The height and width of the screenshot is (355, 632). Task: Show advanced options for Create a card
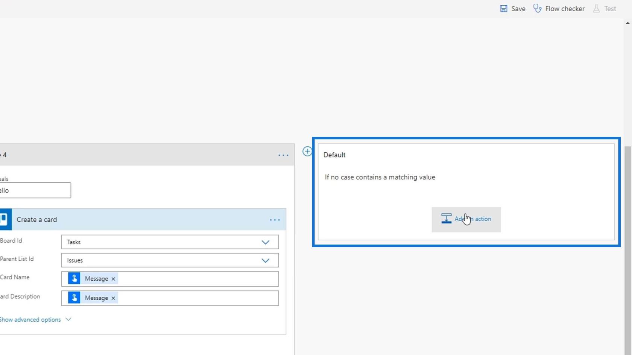click(36, 320)
